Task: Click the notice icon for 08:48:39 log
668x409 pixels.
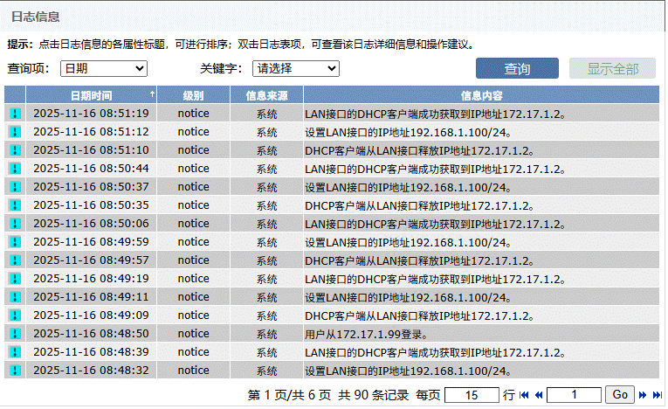Action: point(16,352)
